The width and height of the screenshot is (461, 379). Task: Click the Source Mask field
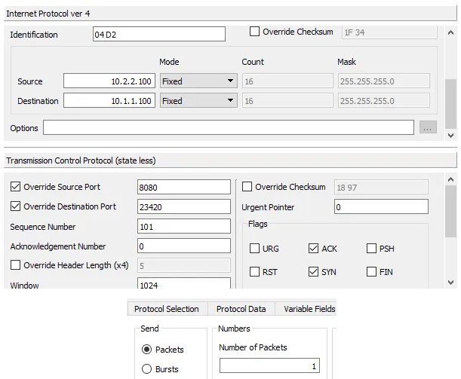(x=384, y=81)
